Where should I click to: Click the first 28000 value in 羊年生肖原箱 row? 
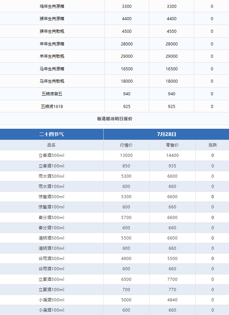tap(127, 44)
